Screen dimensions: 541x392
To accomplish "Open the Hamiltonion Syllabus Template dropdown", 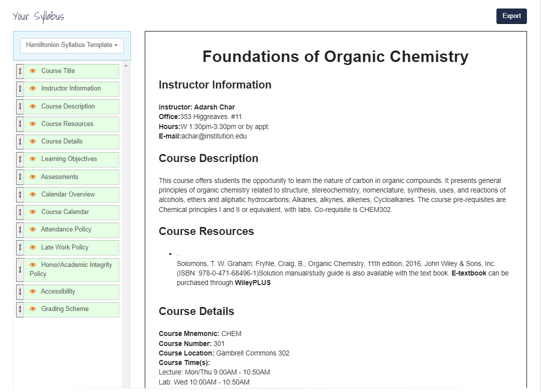I will pos(72,45).
